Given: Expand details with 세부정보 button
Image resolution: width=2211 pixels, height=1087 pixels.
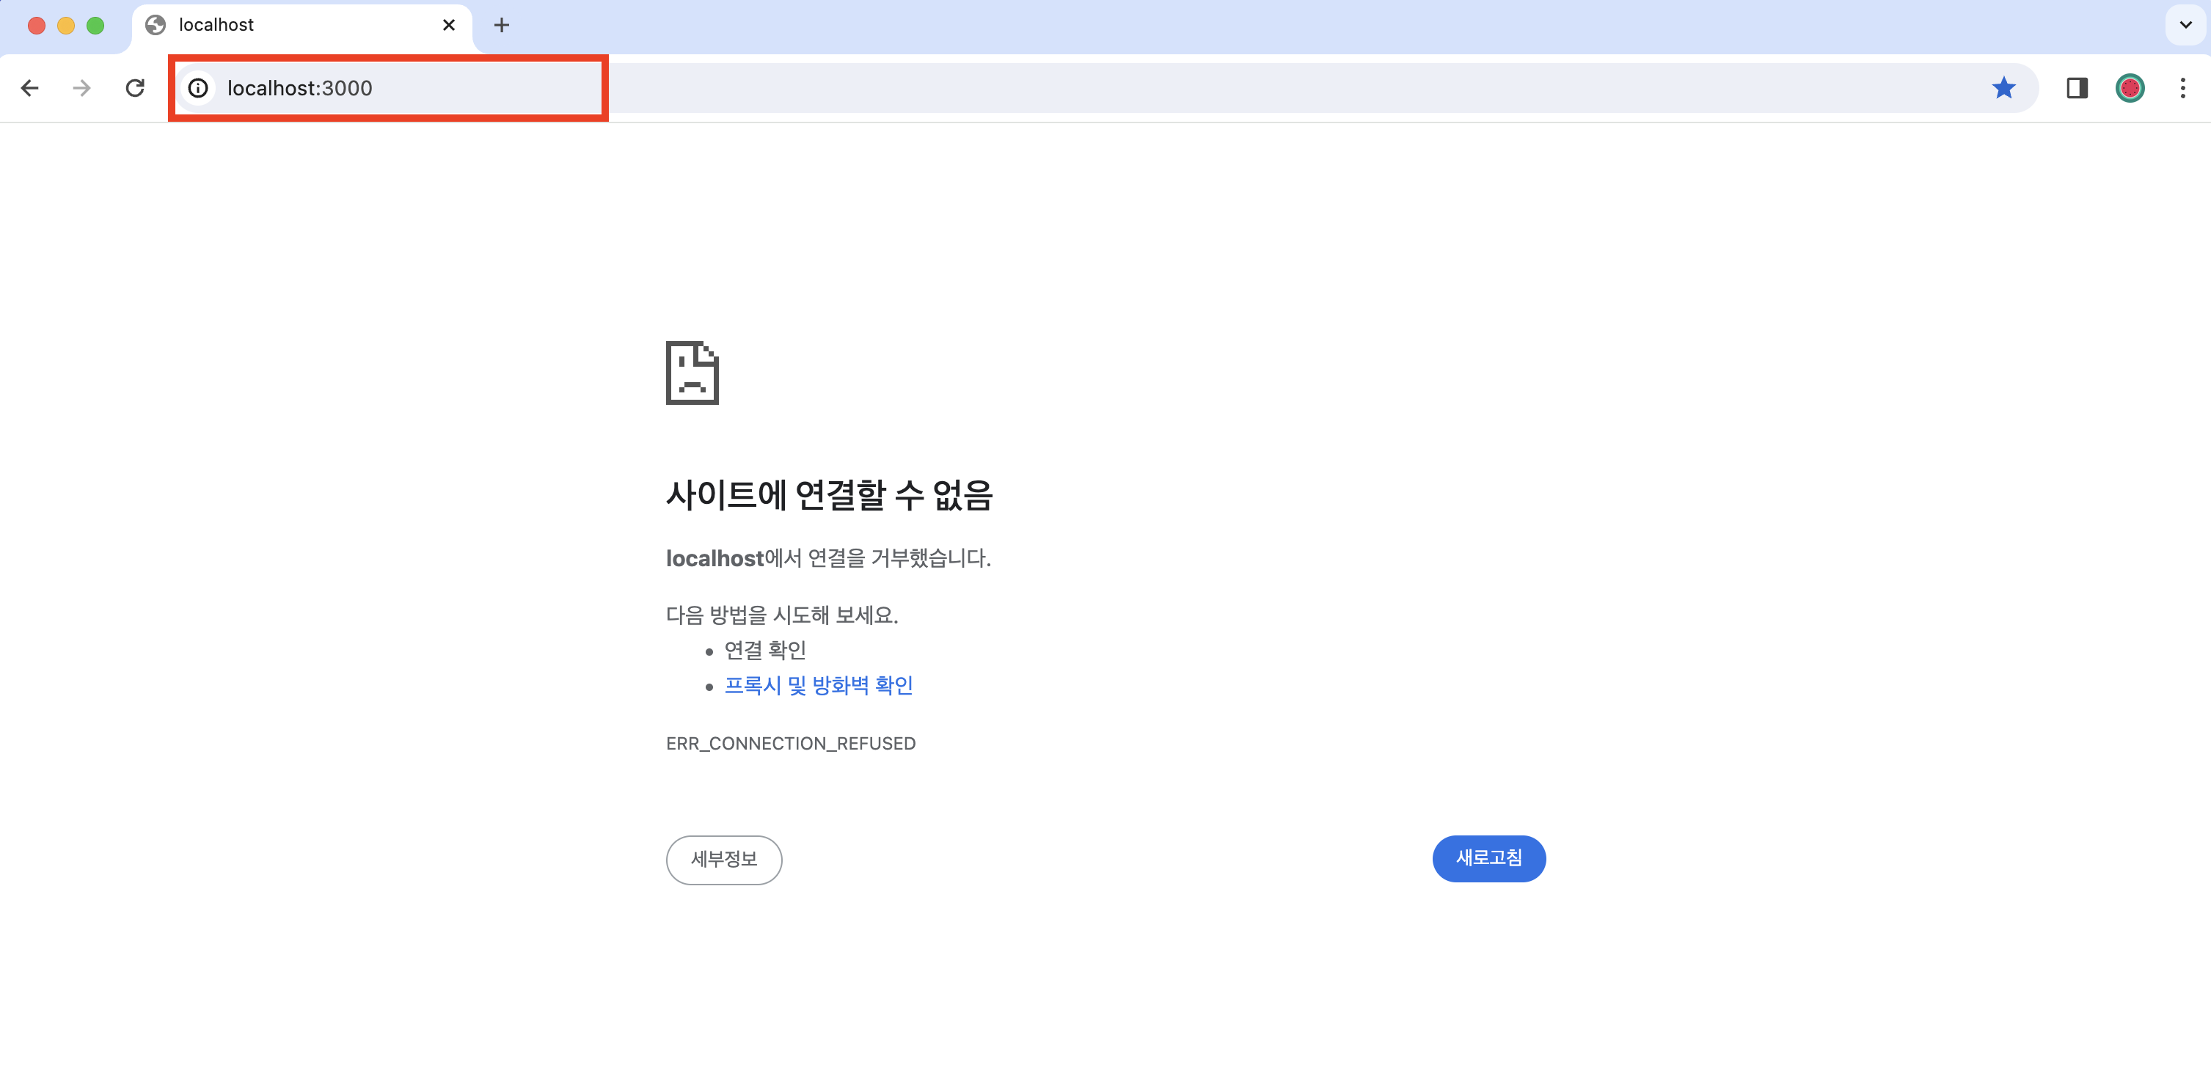Looking at the screenshot, I should [x=723, y=859].
